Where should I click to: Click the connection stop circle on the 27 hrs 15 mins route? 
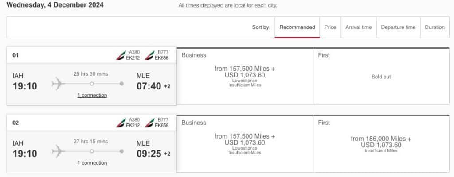(x=92, y=151)
